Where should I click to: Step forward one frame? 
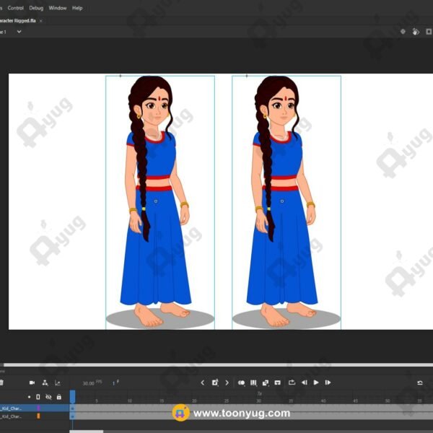[x=328, y=382]
